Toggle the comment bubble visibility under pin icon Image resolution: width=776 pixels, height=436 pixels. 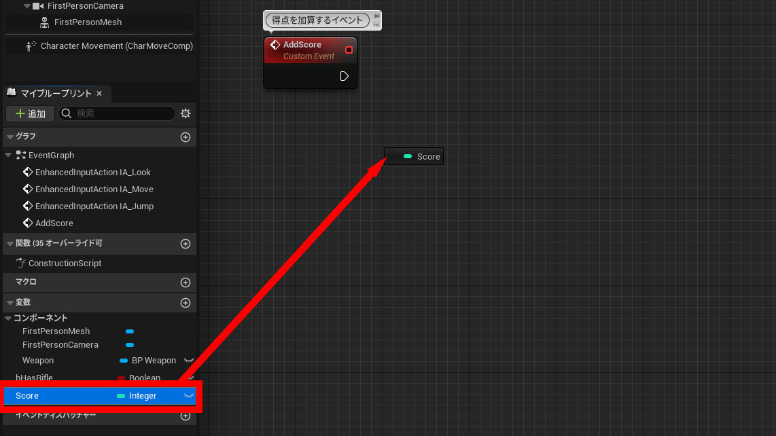click(x=376, y=24)
